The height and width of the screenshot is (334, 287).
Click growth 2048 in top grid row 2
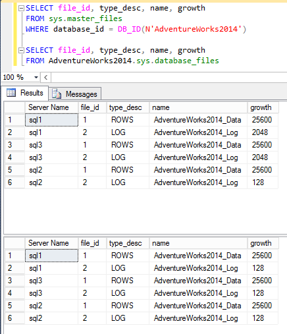click(263, 132)
